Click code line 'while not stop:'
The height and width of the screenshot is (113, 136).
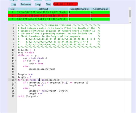tap(28, 55)
